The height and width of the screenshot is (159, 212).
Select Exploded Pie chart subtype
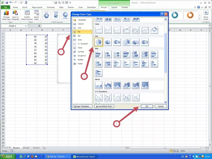[x=126, y=42]
